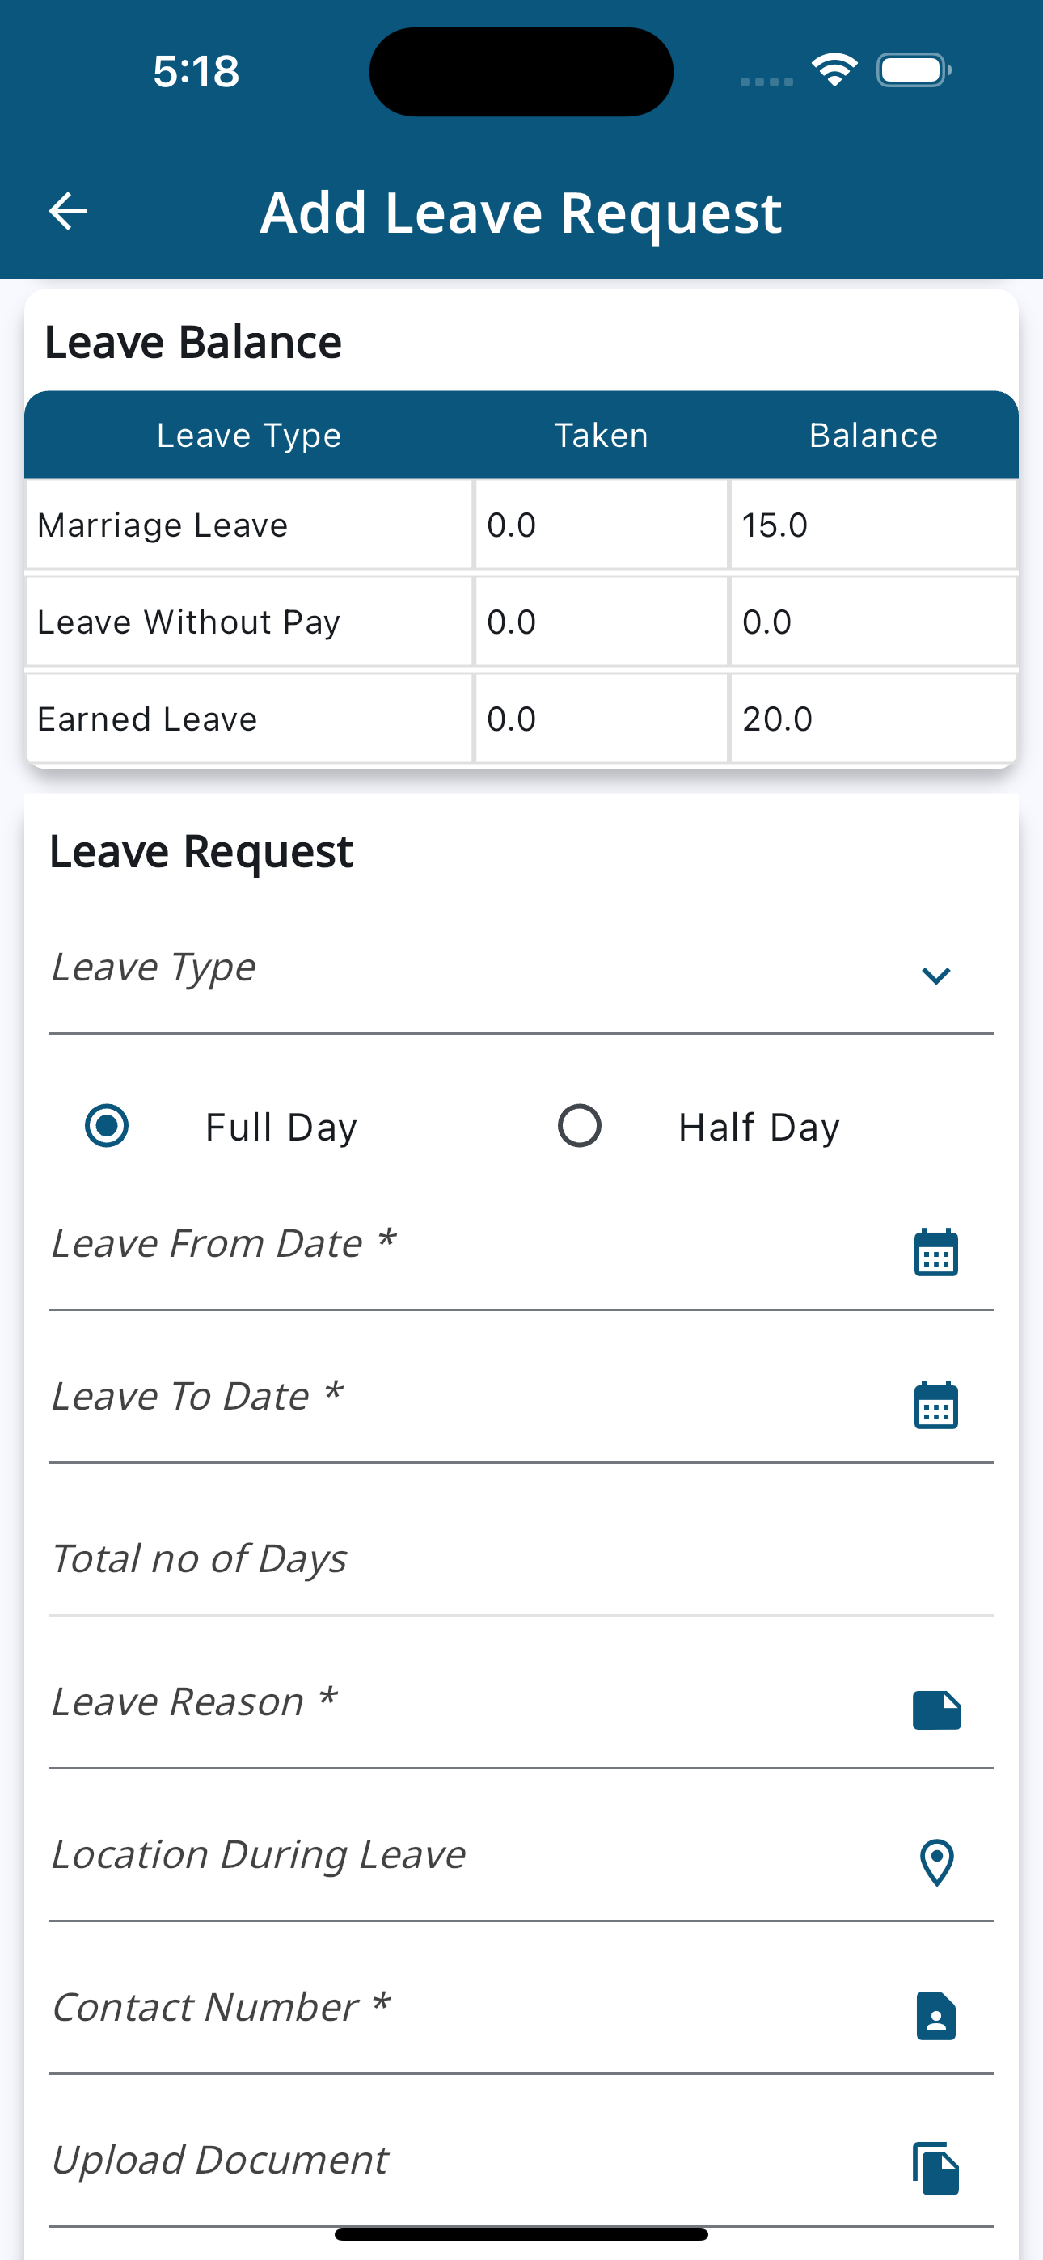The height and width of the screenshot is (2260, 1043).
Task: Tap the back arrow in header
Action: [x=68, y=212]
